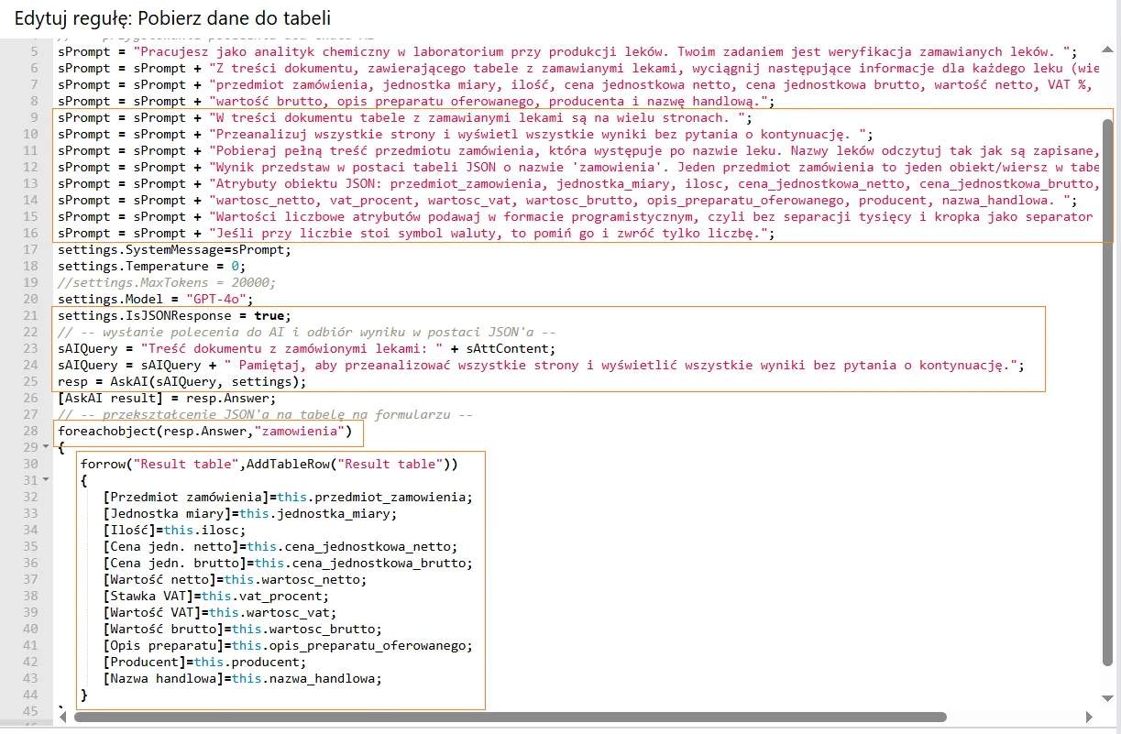Place cursor on 'settings.SystemMessage=sPrompt;' line
Screen dimensions: 1121x734
pos(173,249)
